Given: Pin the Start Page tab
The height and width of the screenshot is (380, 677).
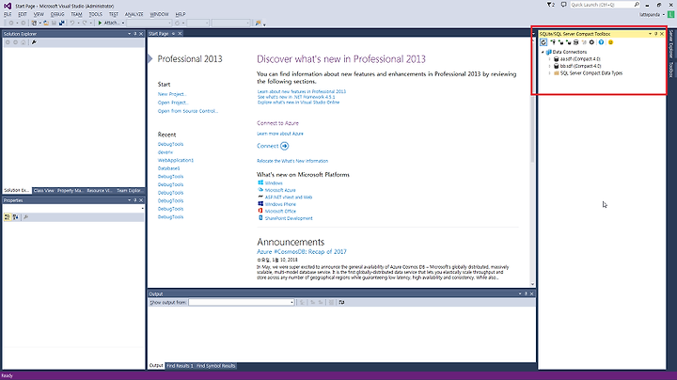Looking at the screenshot, I should [174, 33].
